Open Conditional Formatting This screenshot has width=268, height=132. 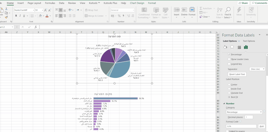click(144, 13)
